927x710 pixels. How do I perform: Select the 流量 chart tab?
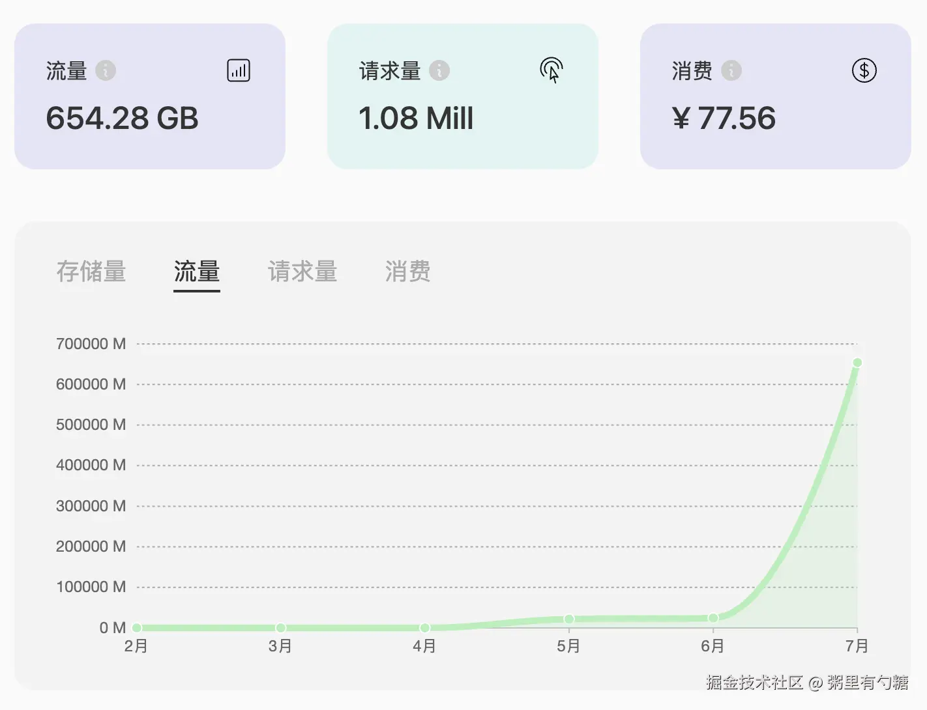(197, 272)
